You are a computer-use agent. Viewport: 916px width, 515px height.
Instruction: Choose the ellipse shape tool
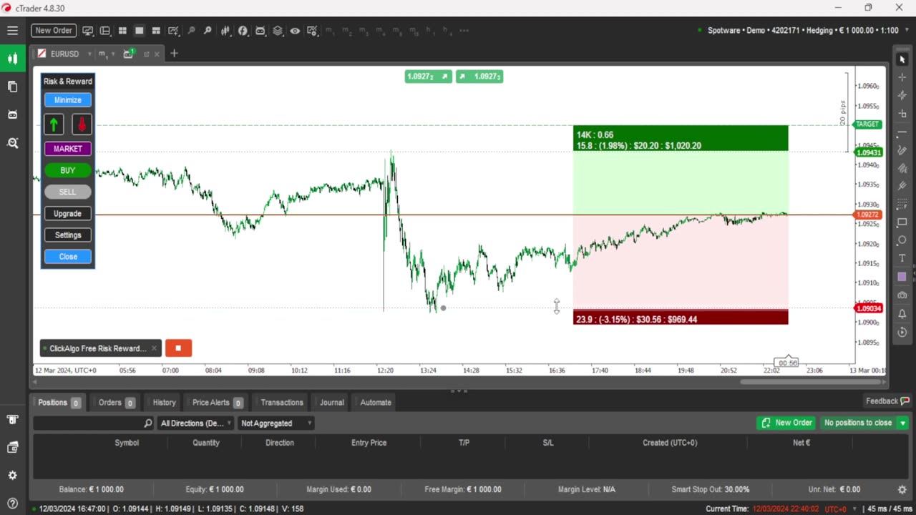(x=902, y=240)
